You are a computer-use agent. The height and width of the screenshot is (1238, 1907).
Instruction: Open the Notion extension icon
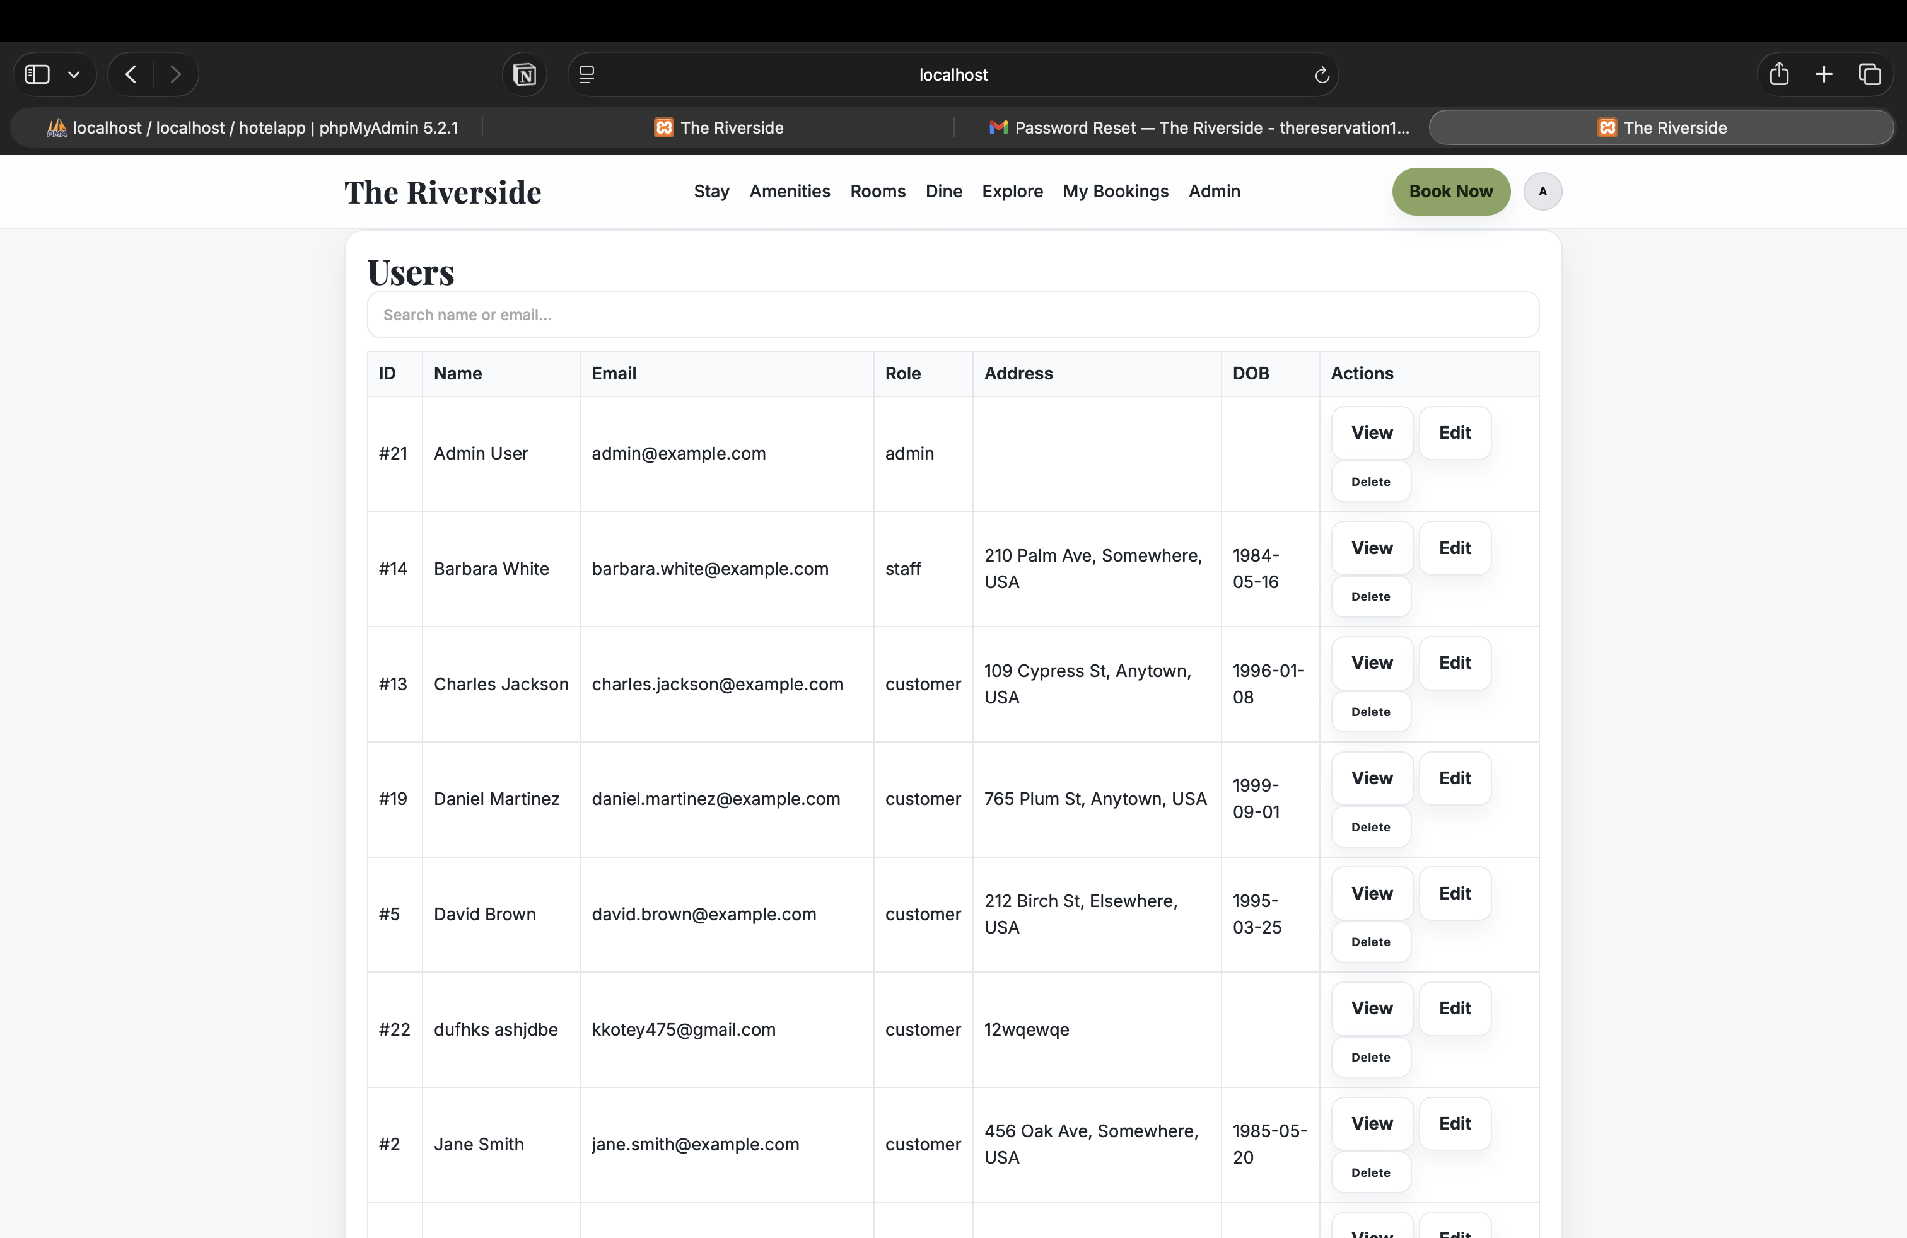coord(524,74)
